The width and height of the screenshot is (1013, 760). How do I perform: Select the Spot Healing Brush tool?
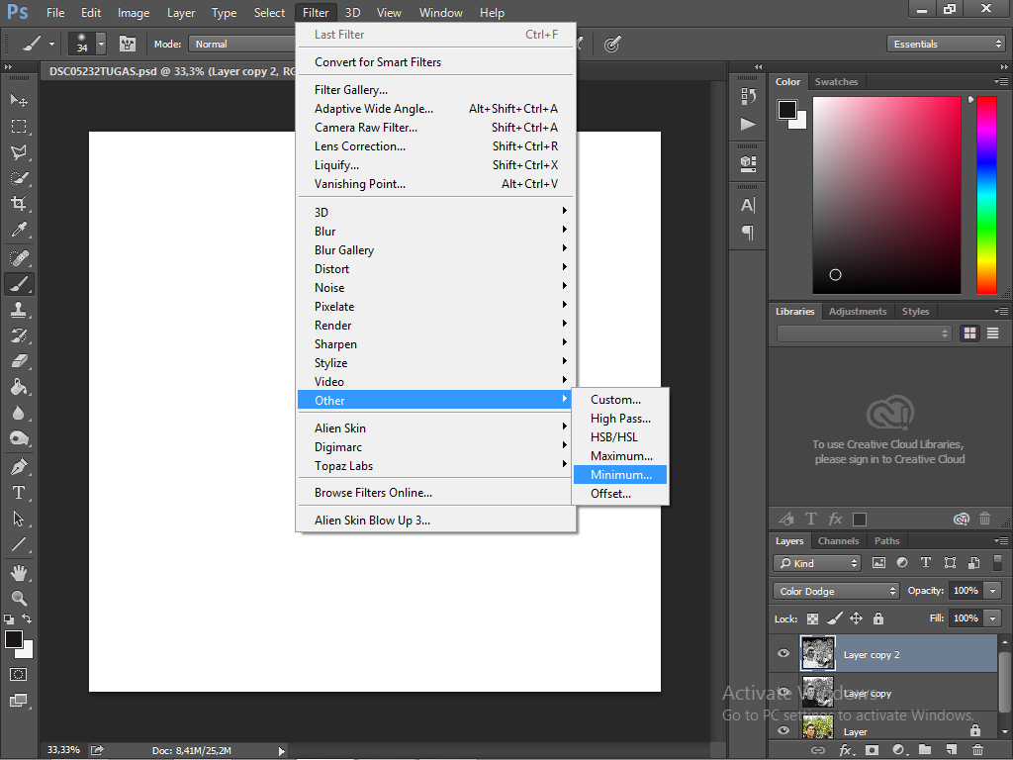click(19, 258)
